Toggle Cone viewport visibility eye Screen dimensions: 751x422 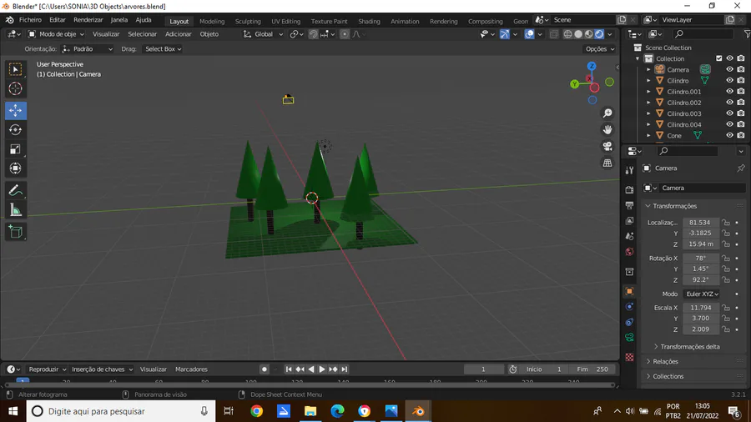point(729,135)
